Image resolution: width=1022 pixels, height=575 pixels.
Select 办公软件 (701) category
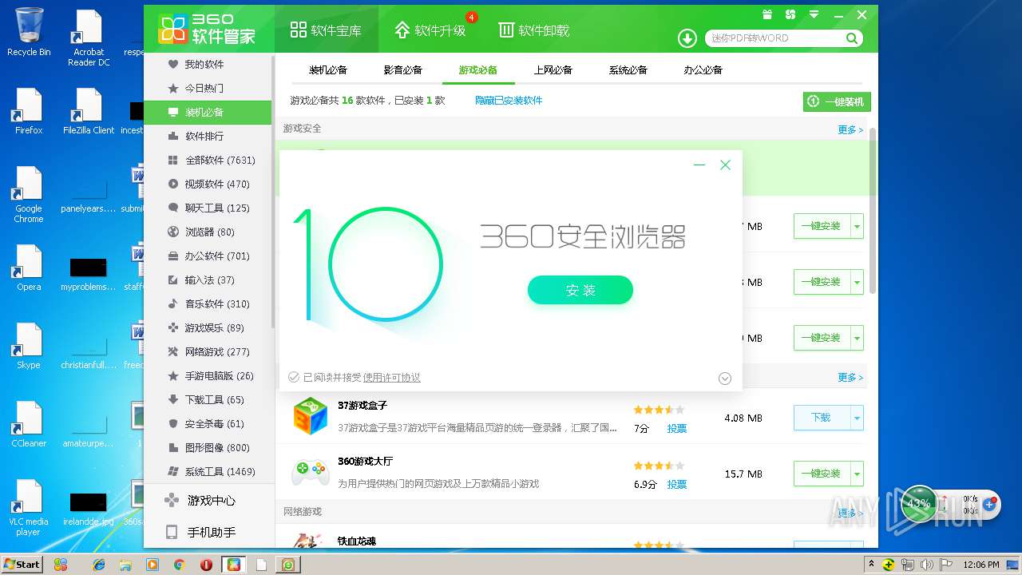(x=208, y=256)
